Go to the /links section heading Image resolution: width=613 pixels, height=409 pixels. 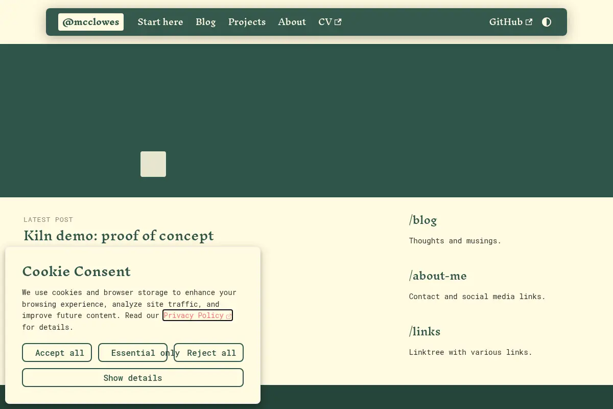point(425,331)
